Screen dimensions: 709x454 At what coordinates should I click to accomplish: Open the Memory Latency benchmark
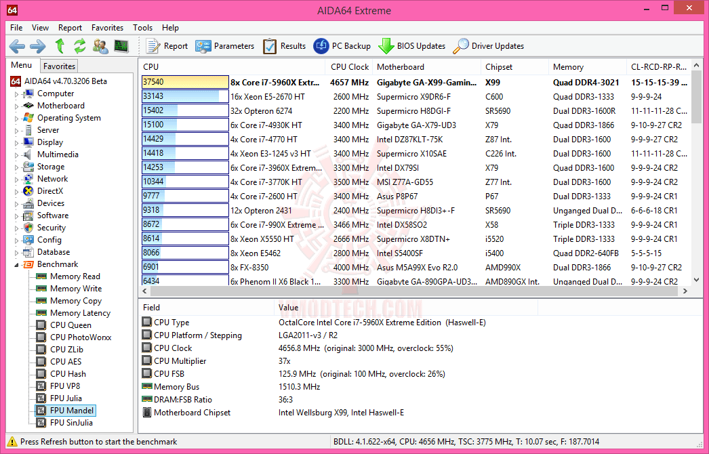[80, 313]
